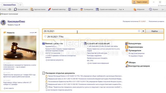This screenshot has height=93, width=166.
Task: Click Назад back button
Action: click(x=3, y=9)
